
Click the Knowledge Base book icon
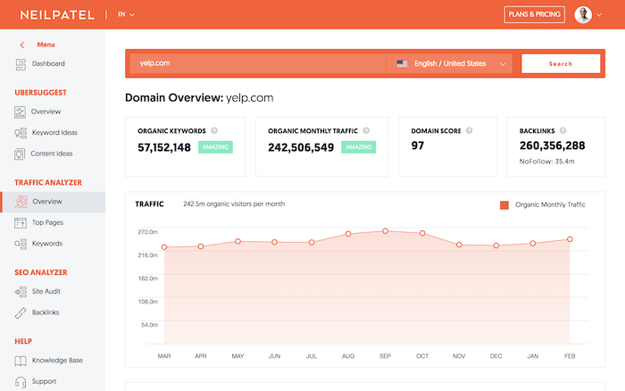[21, 362]
